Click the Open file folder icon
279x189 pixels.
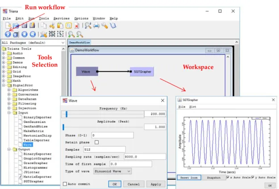pos(16,25)
